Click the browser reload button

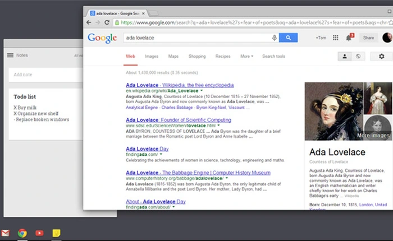point(107,22)
